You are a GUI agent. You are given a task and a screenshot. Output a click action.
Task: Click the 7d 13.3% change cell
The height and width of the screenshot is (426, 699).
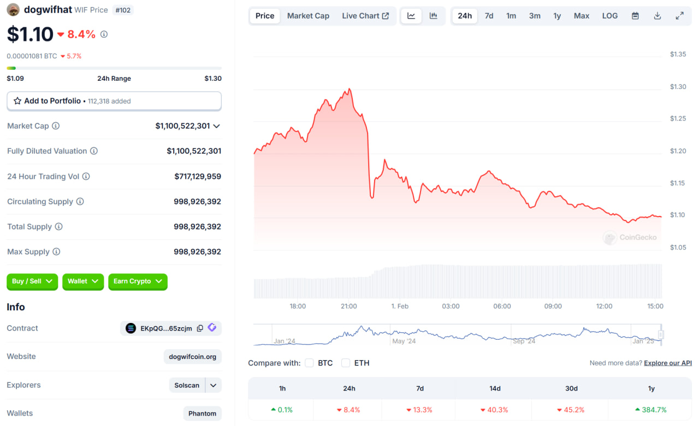pyautogui.click(x=419, y=410)
